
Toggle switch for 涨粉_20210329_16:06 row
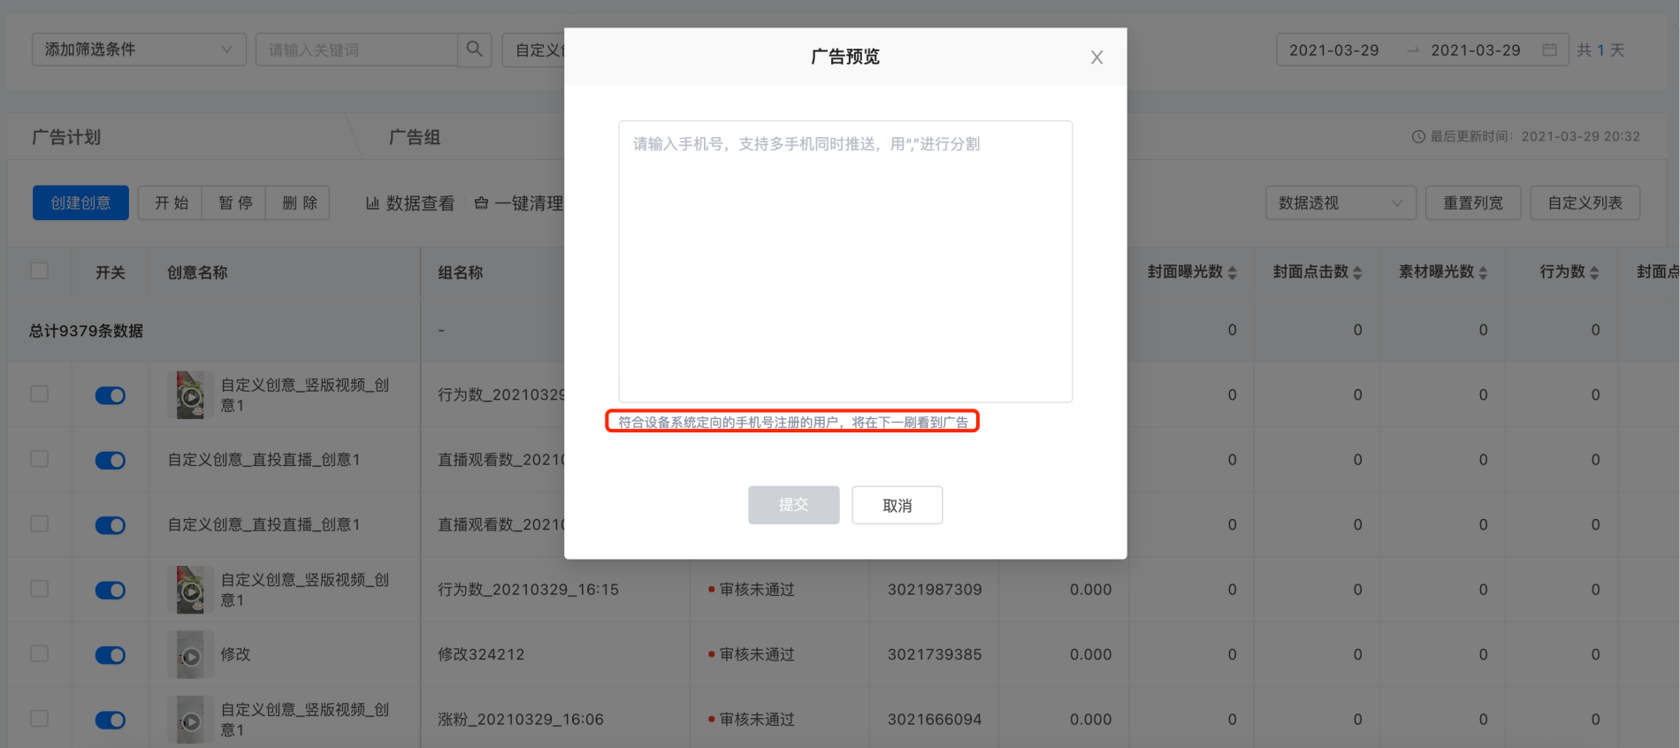111,720
